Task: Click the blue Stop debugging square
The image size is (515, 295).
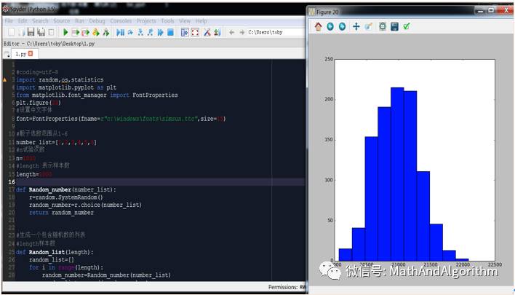Action: click(x=170, y=32)
